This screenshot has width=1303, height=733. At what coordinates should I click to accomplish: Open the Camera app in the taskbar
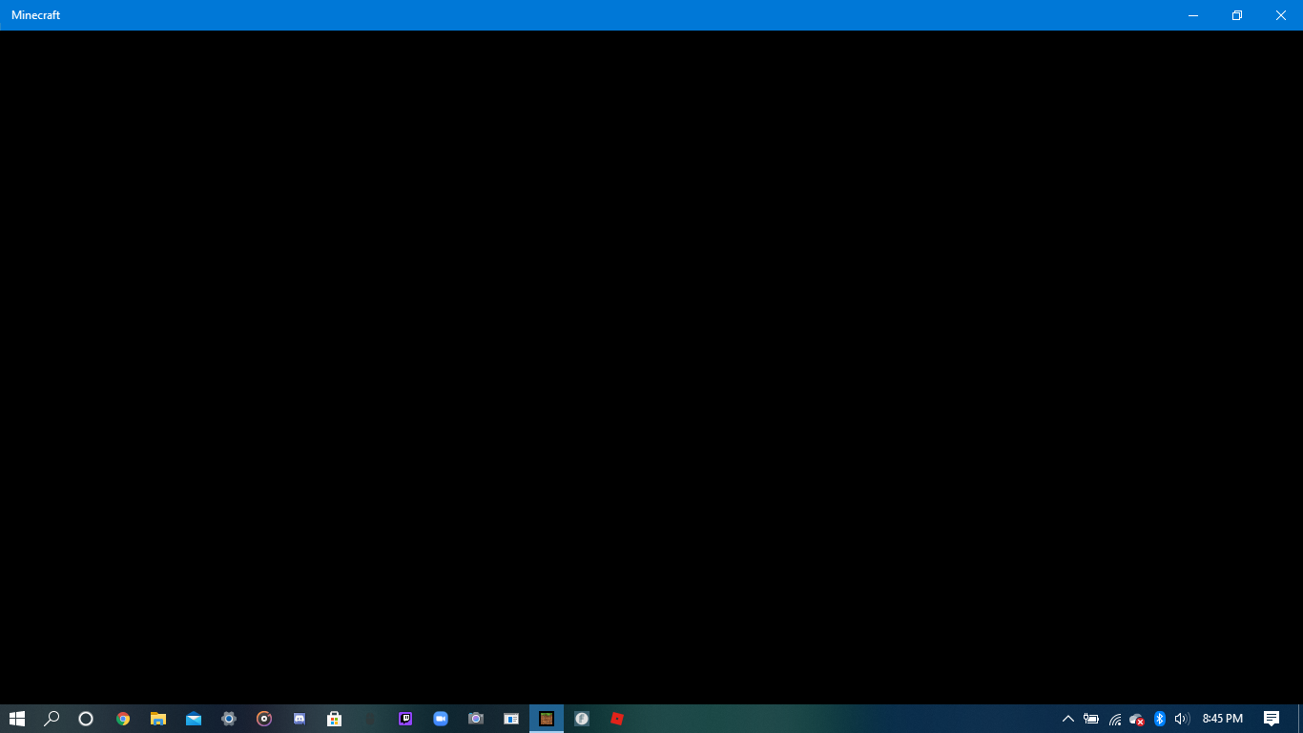point(476,719)
